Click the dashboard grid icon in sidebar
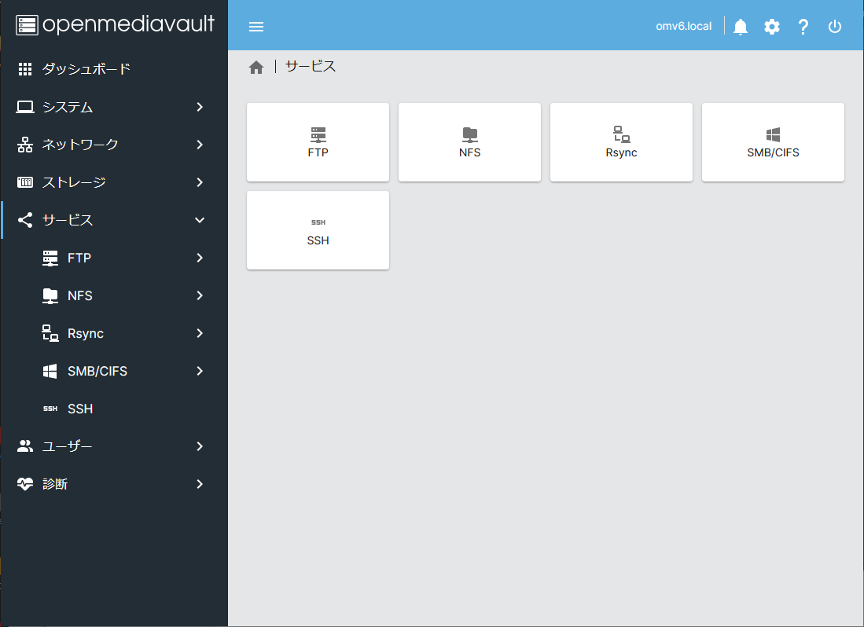The height and width of the screenshot is (627, 864). [25, 69]
